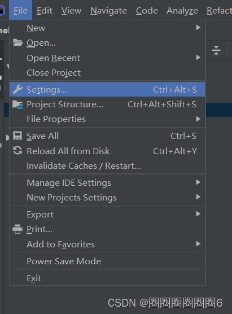Click the collapse all icon in toolbar

216,50
